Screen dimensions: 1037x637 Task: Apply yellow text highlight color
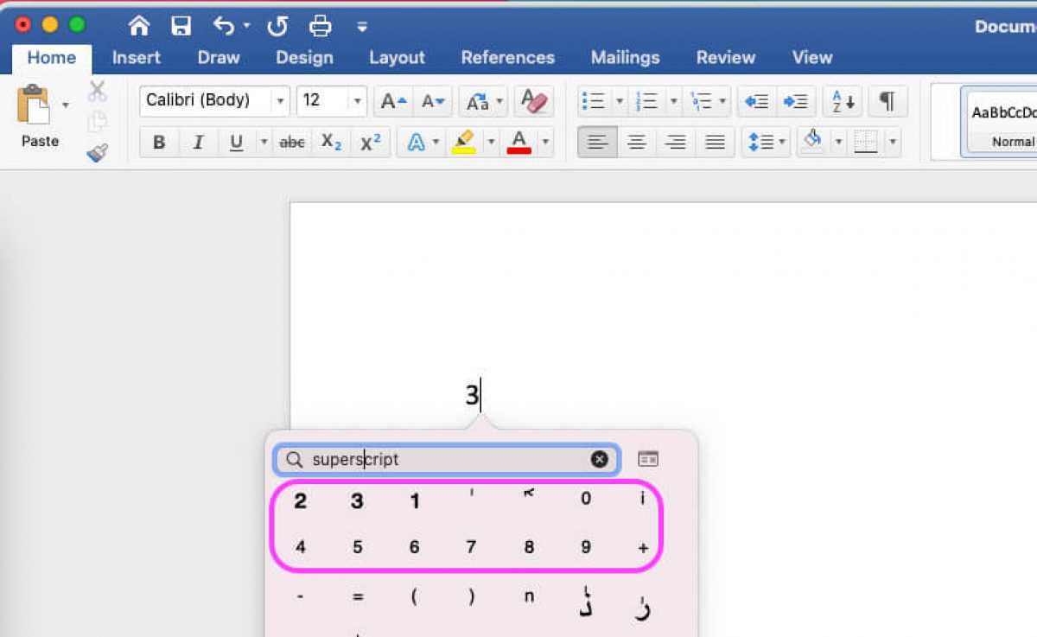pos(464,143)
